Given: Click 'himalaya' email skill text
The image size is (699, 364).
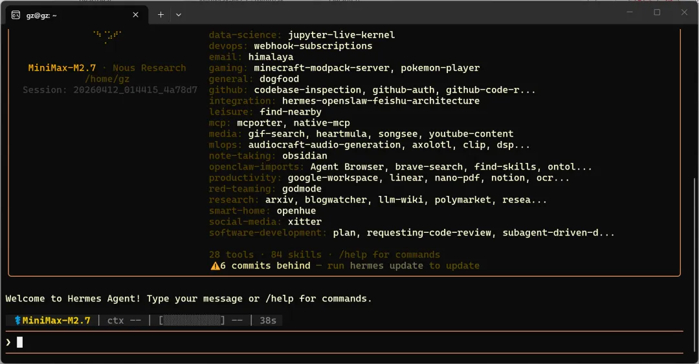Looking at the screenshot, I should point(271,57).
